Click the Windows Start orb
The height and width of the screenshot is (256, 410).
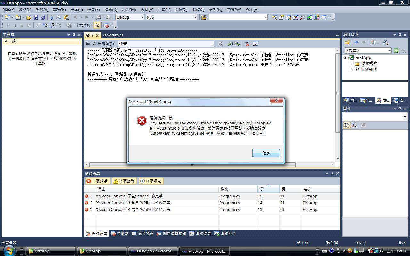(9, 251)
